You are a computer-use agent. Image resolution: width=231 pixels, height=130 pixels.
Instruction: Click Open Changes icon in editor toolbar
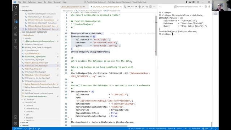pyautogui.click(x=125, y=6)
